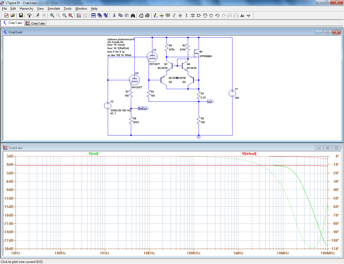Zoom to fit with crossed magnifier
The height and width of the screenshot is (264, 344).
coord(71,16)
